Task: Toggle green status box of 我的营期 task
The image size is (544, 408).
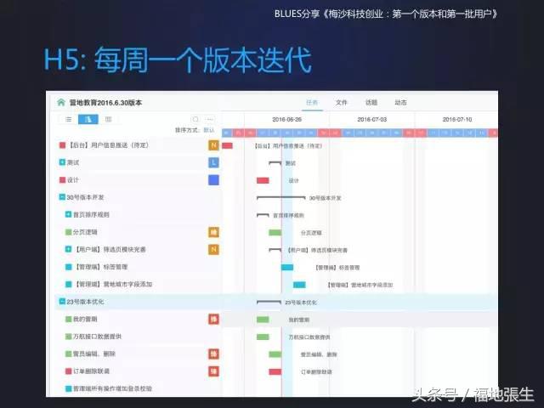Action: 69,319
